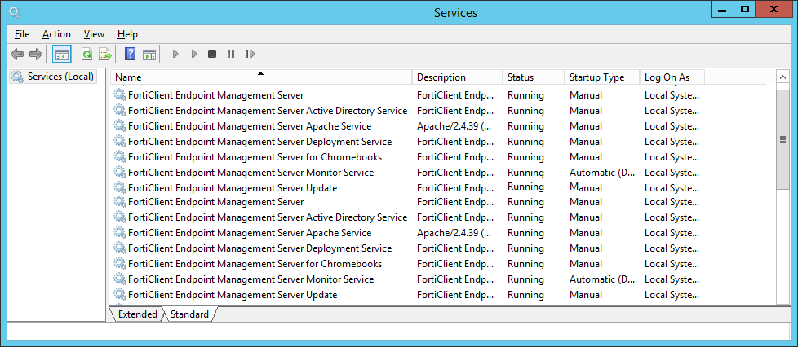Click the blue question mark Help icon
Image resolution: width=798 pixels, height=347 pixels.
tap(130, 55)
